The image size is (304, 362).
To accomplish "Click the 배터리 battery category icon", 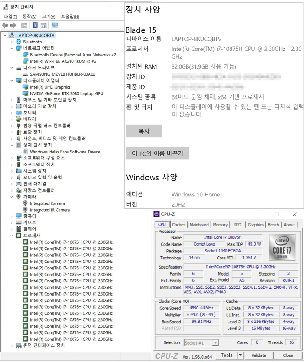I will point(18,119).
